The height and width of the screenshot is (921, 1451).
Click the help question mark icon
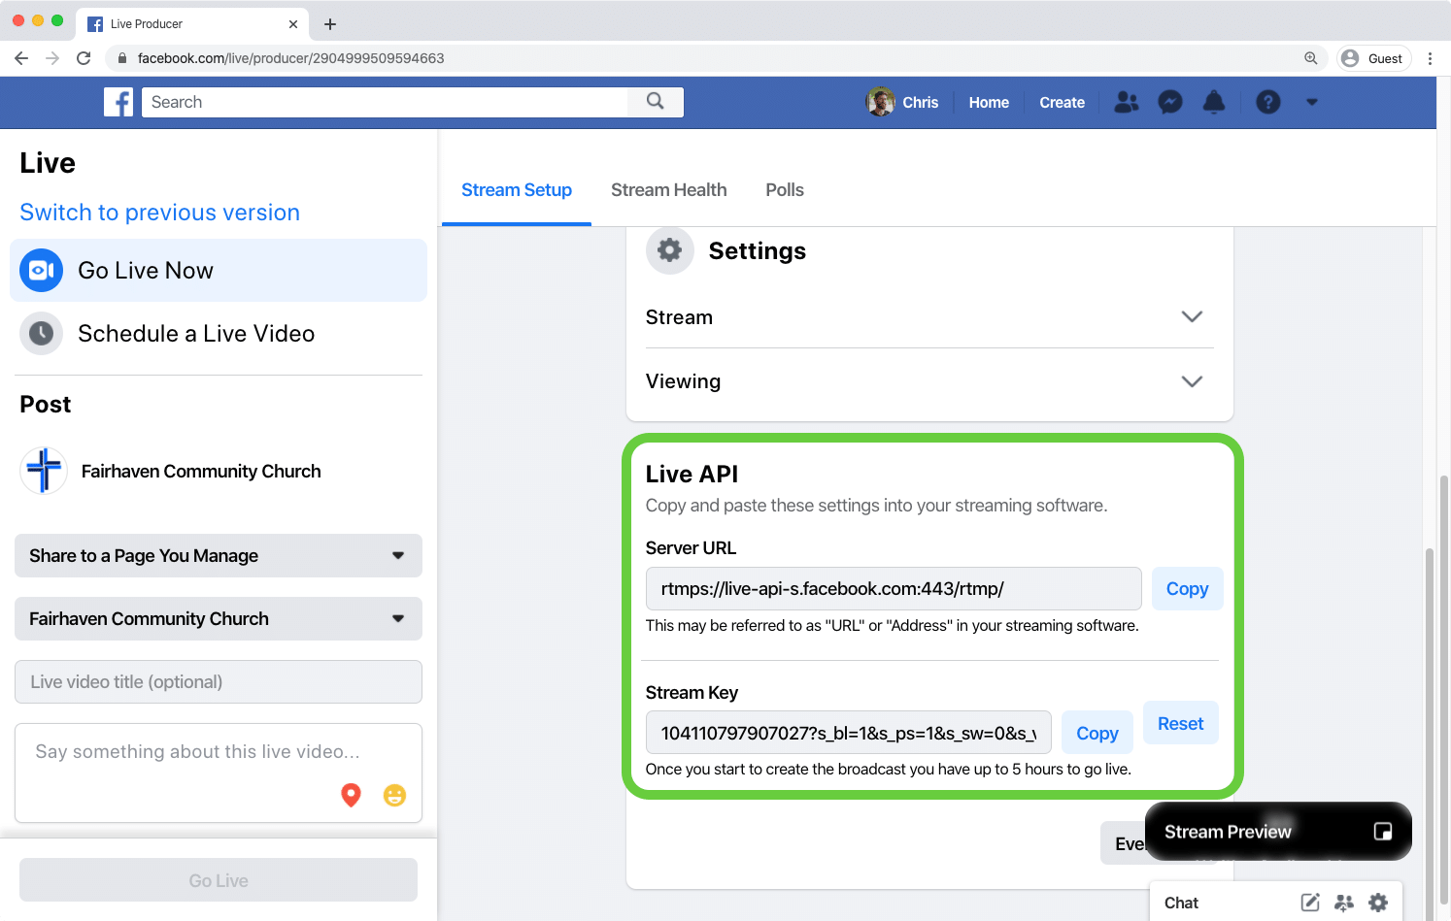(x=1267, y=102)
